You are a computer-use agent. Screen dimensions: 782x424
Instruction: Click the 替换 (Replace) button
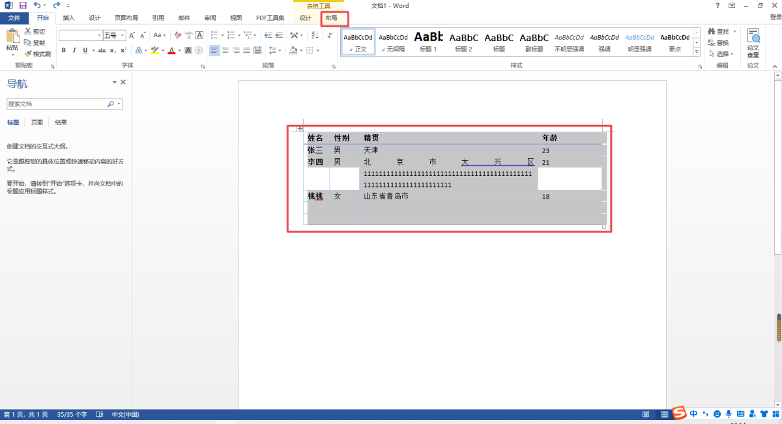pos(718,43)
